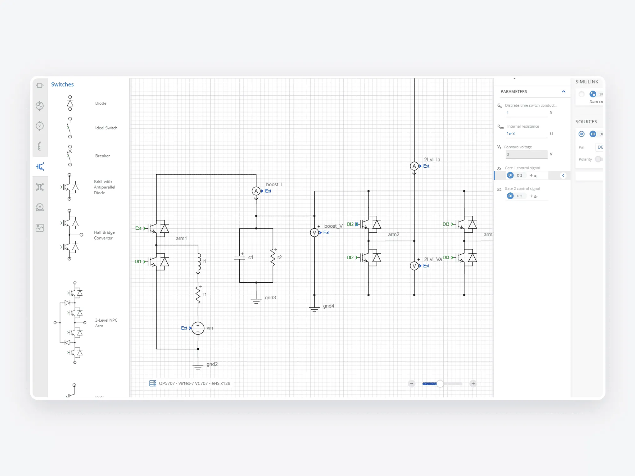Image resolution: width=635 pixels, height=476 pixels.
Task: Open the Transformers category in the sidebar
Action: pyautogui.click(x=40, y=187)
